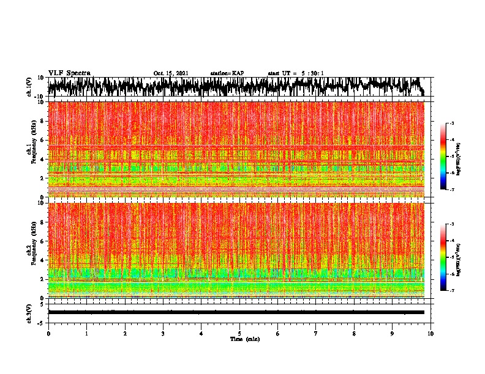The height and width of the screenshot is (374, 485).
Task: Click the "VLF Spectra" title text
Action: 69,73
